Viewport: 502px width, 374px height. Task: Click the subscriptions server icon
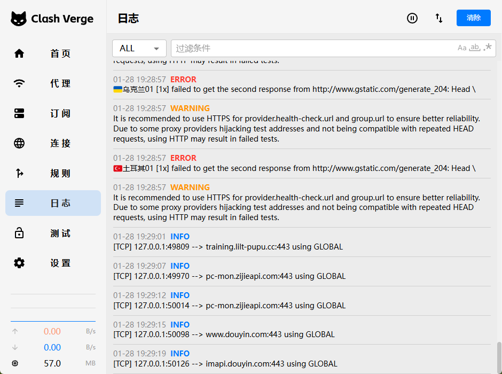19,113
